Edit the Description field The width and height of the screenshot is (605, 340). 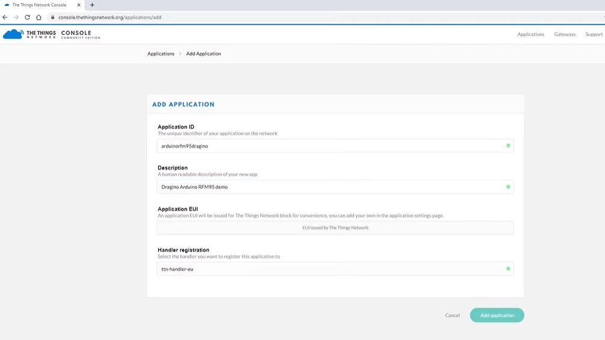pos(335,187)
